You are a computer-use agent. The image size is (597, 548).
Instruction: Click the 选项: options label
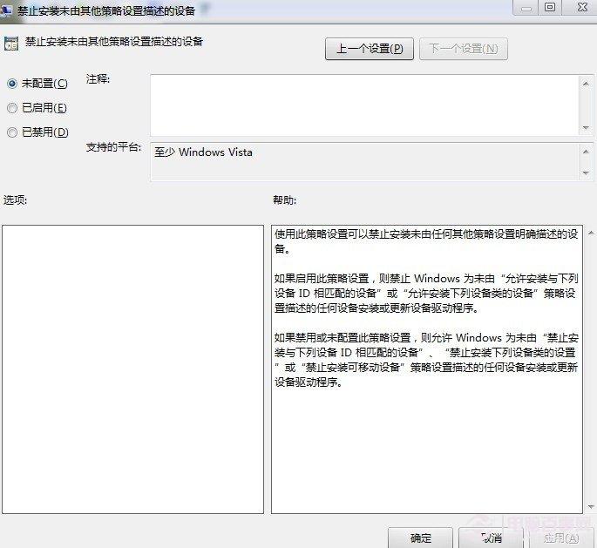[x=15, y=200]
